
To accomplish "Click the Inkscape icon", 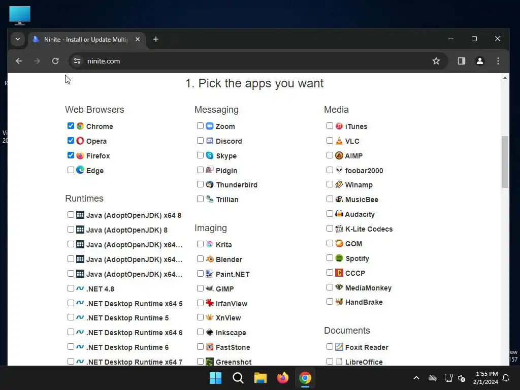I will [209, 332].
